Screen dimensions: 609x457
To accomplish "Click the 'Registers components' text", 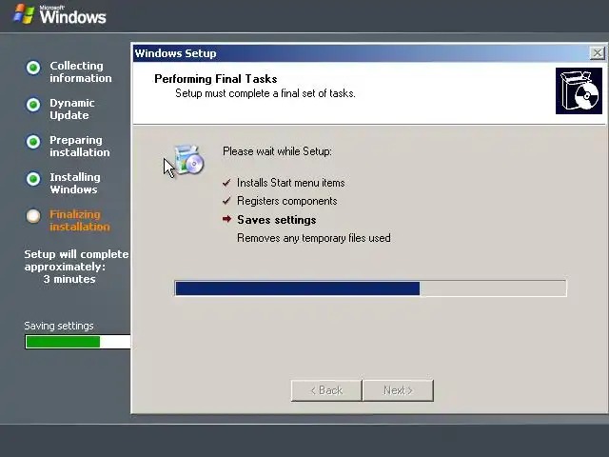I will [x=286, y=201].
